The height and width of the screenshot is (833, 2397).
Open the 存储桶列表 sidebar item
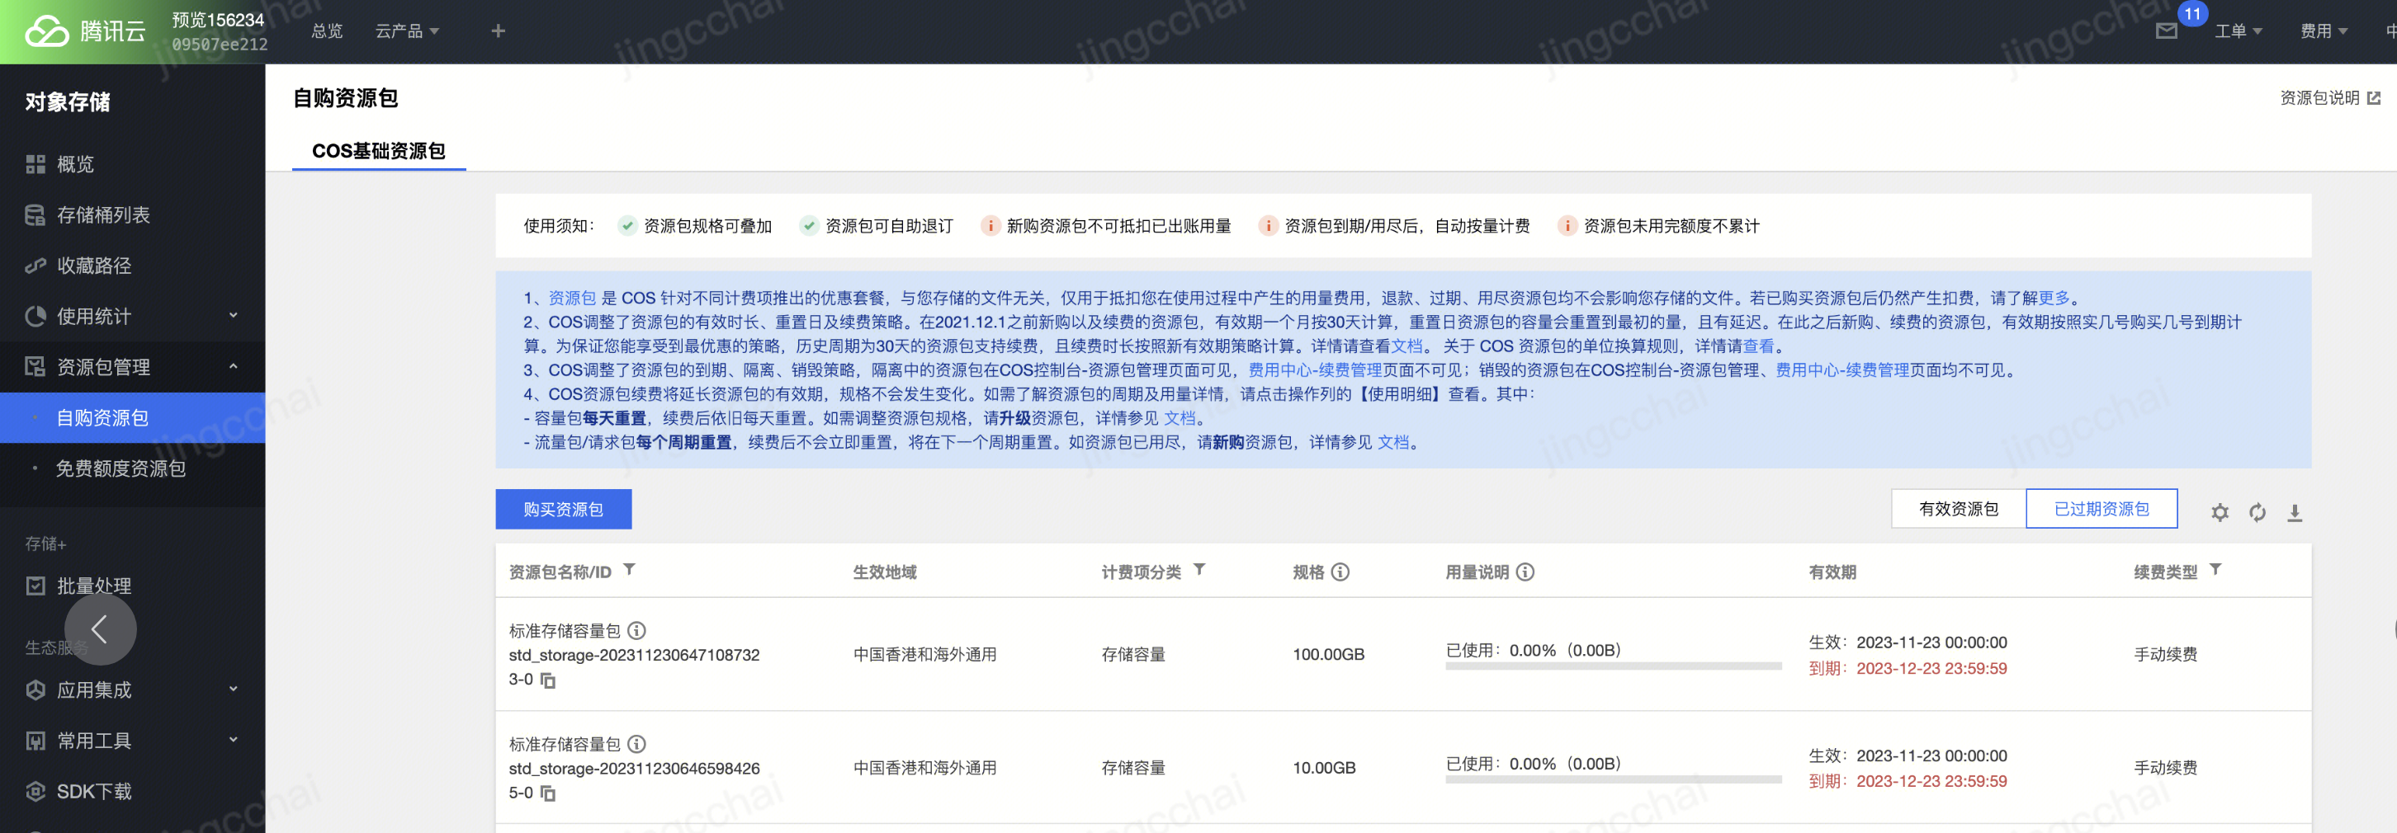tap(102, 214)
